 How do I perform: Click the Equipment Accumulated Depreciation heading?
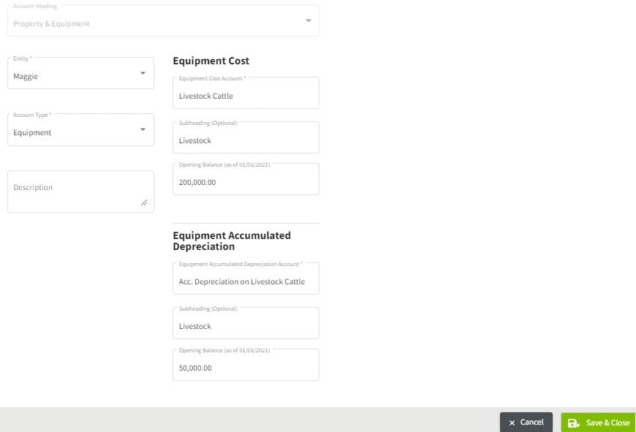pyautogui.click(x=231, y=240)
